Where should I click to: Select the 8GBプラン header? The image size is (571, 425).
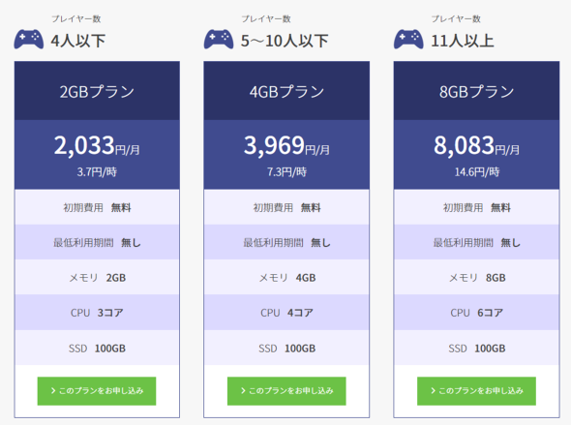pos(476,91)
